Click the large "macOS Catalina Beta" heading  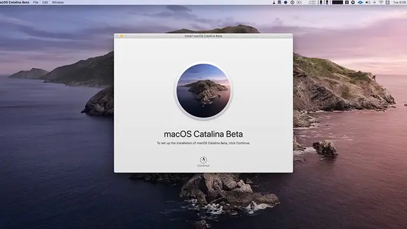(x=203, y=134)
